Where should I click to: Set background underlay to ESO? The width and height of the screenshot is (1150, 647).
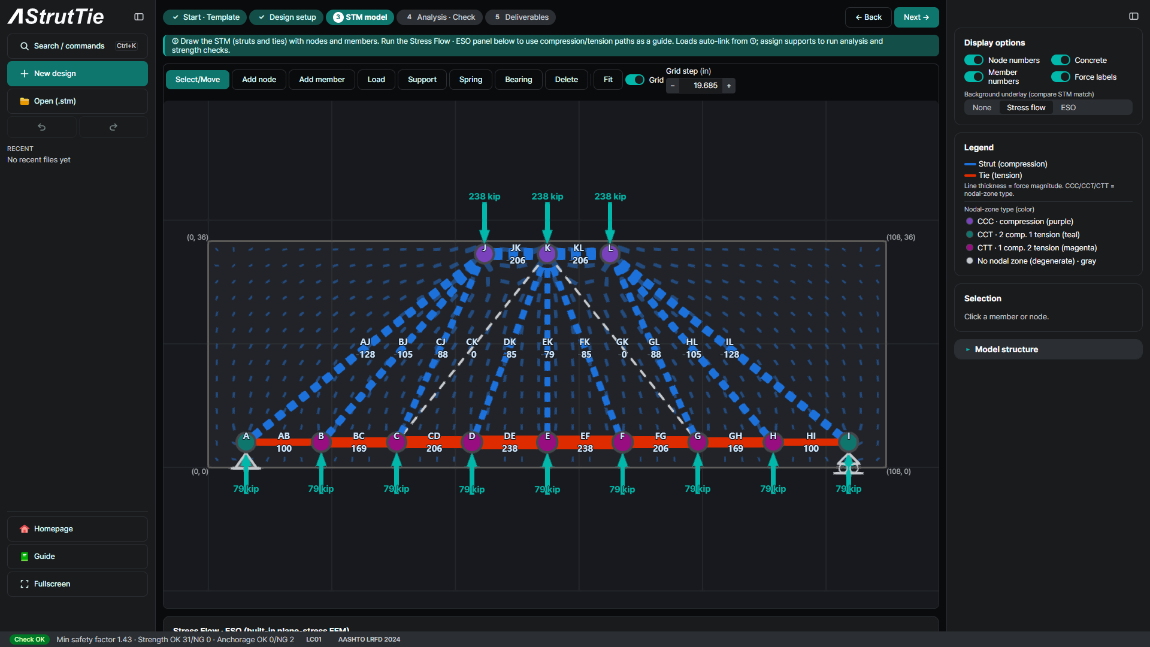tap(1068, 108)
